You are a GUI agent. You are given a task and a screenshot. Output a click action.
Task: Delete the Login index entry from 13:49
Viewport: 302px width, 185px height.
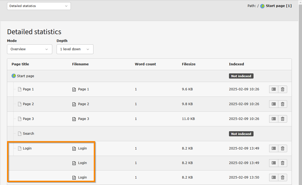(282, 148)
